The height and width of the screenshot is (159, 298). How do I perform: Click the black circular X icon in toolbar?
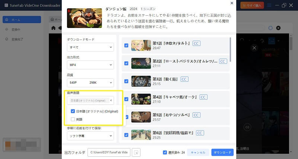point(278,28)
